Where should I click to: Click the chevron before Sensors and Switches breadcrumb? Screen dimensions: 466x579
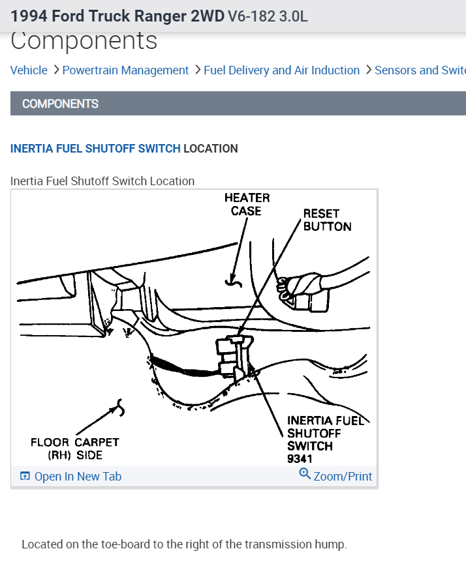(x=368, y=70)
